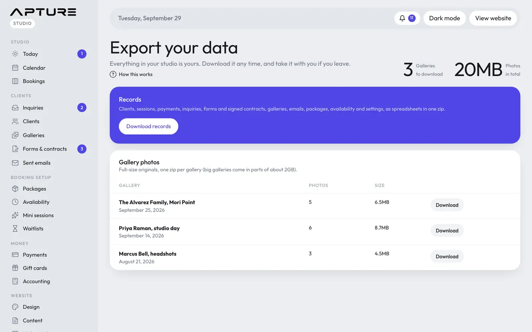Click the Waitlists hourglass icon
Screen dimensions: 532x332
pyautogui.click(x=15, y=228)
